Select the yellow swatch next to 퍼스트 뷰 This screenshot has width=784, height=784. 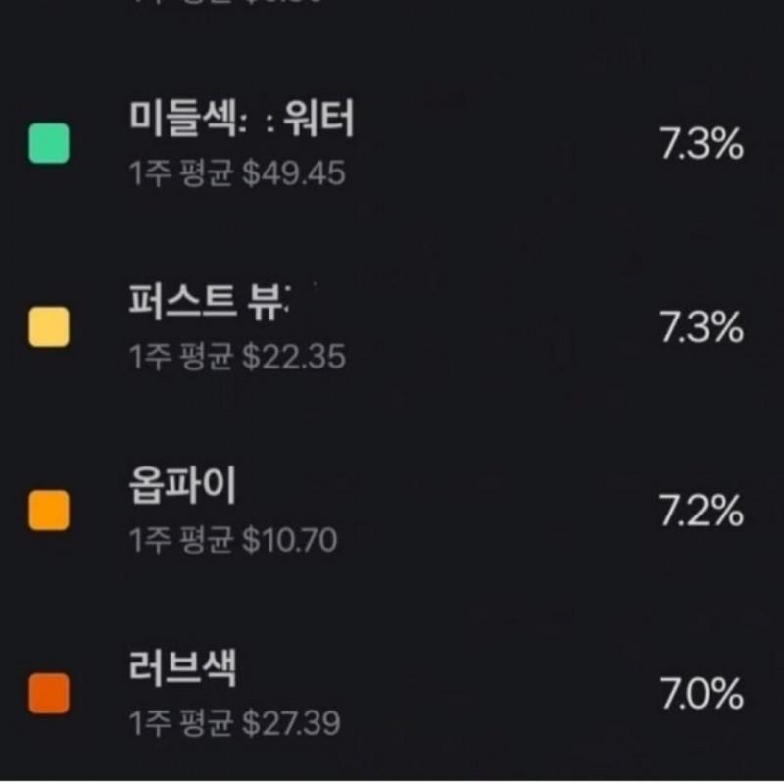49,327
